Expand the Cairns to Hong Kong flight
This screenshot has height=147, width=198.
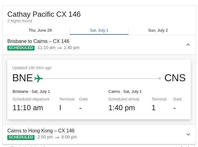click(188, 134)
